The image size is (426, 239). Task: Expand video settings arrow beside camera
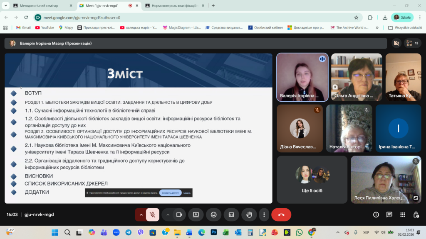point(168,215)
